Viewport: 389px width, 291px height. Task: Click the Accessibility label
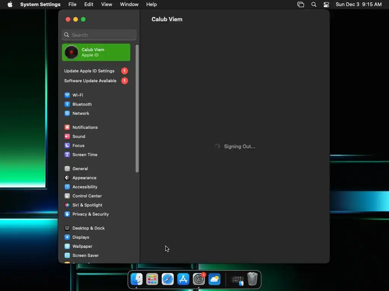(x=85, y=187)
